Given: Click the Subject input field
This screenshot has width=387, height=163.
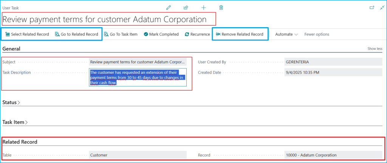Looking at the screenshot, I should click(138, 62).
